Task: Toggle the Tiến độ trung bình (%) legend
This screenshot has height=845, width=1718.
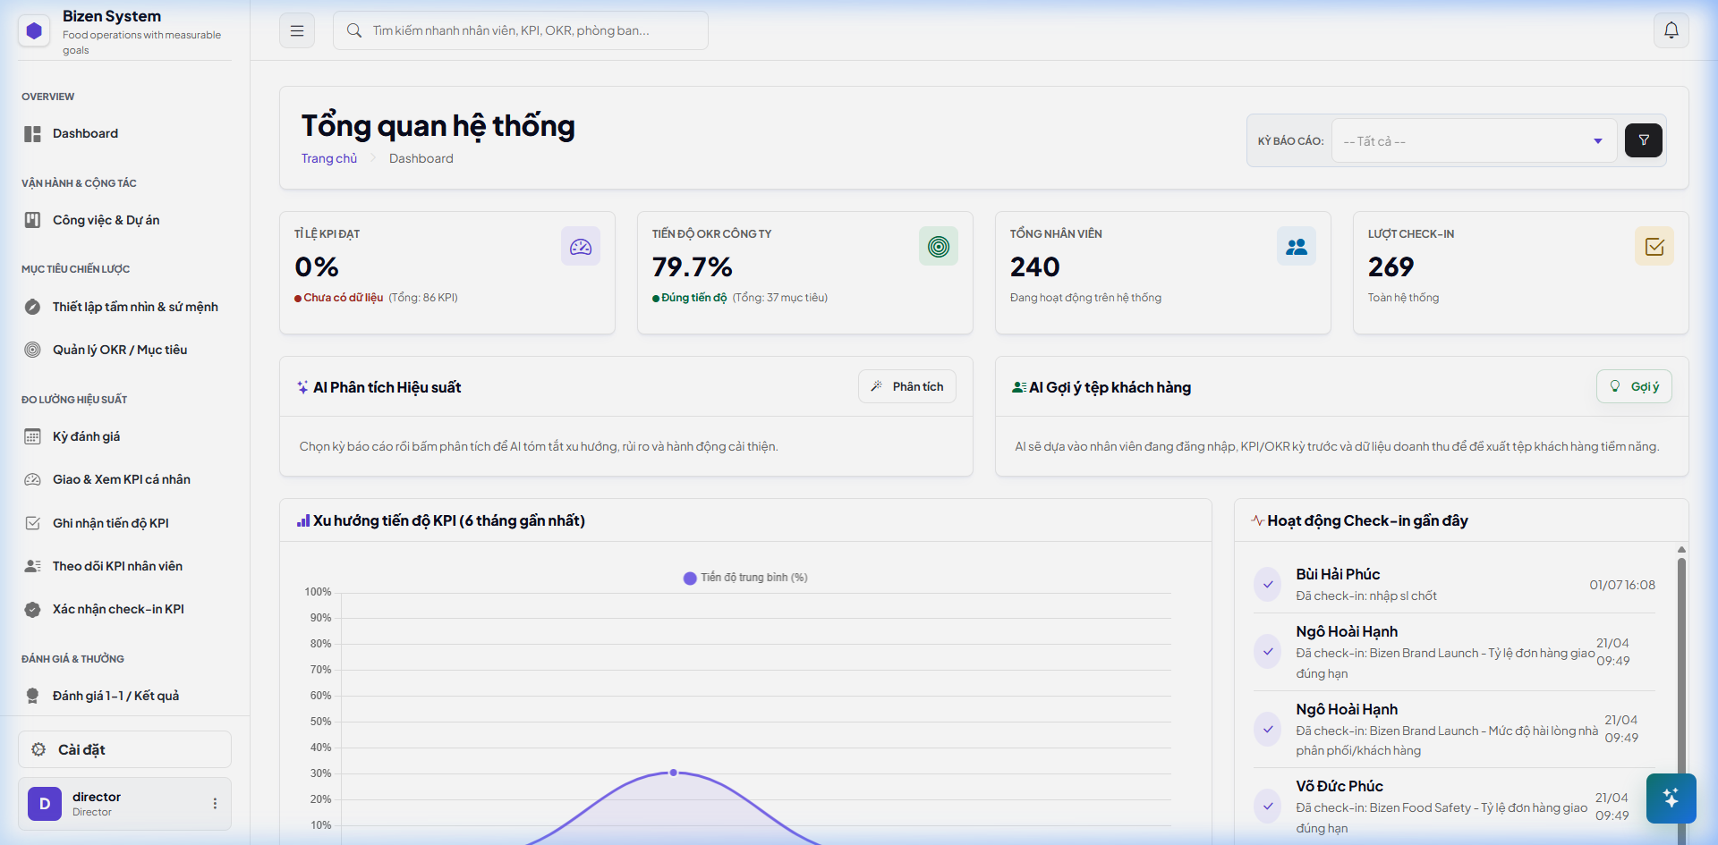Action: (x=745, y=578)
